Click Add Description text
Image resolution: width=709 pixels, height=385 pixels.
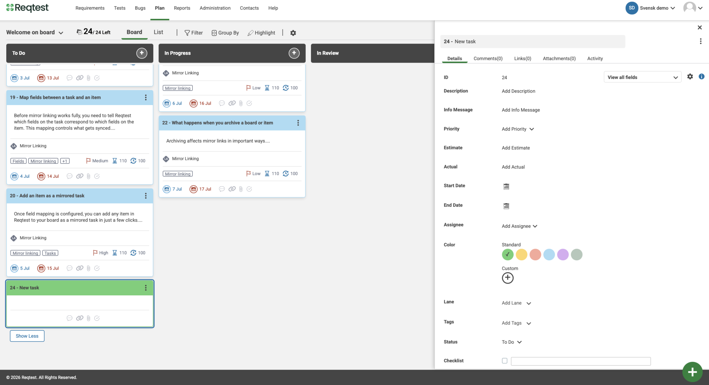[518, 91]
